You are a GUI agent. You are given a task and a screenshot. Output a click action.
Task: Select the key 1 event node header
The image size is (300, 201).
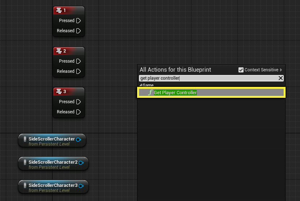tap(69, 11)
